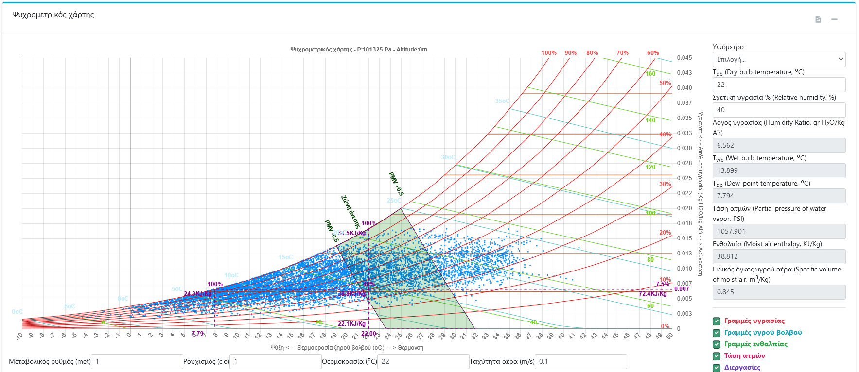This screenshot has height=372, width=859.
Task: Select the Ταχύτητα αέρα (m/s) input field
Action: tap(580, 361)
